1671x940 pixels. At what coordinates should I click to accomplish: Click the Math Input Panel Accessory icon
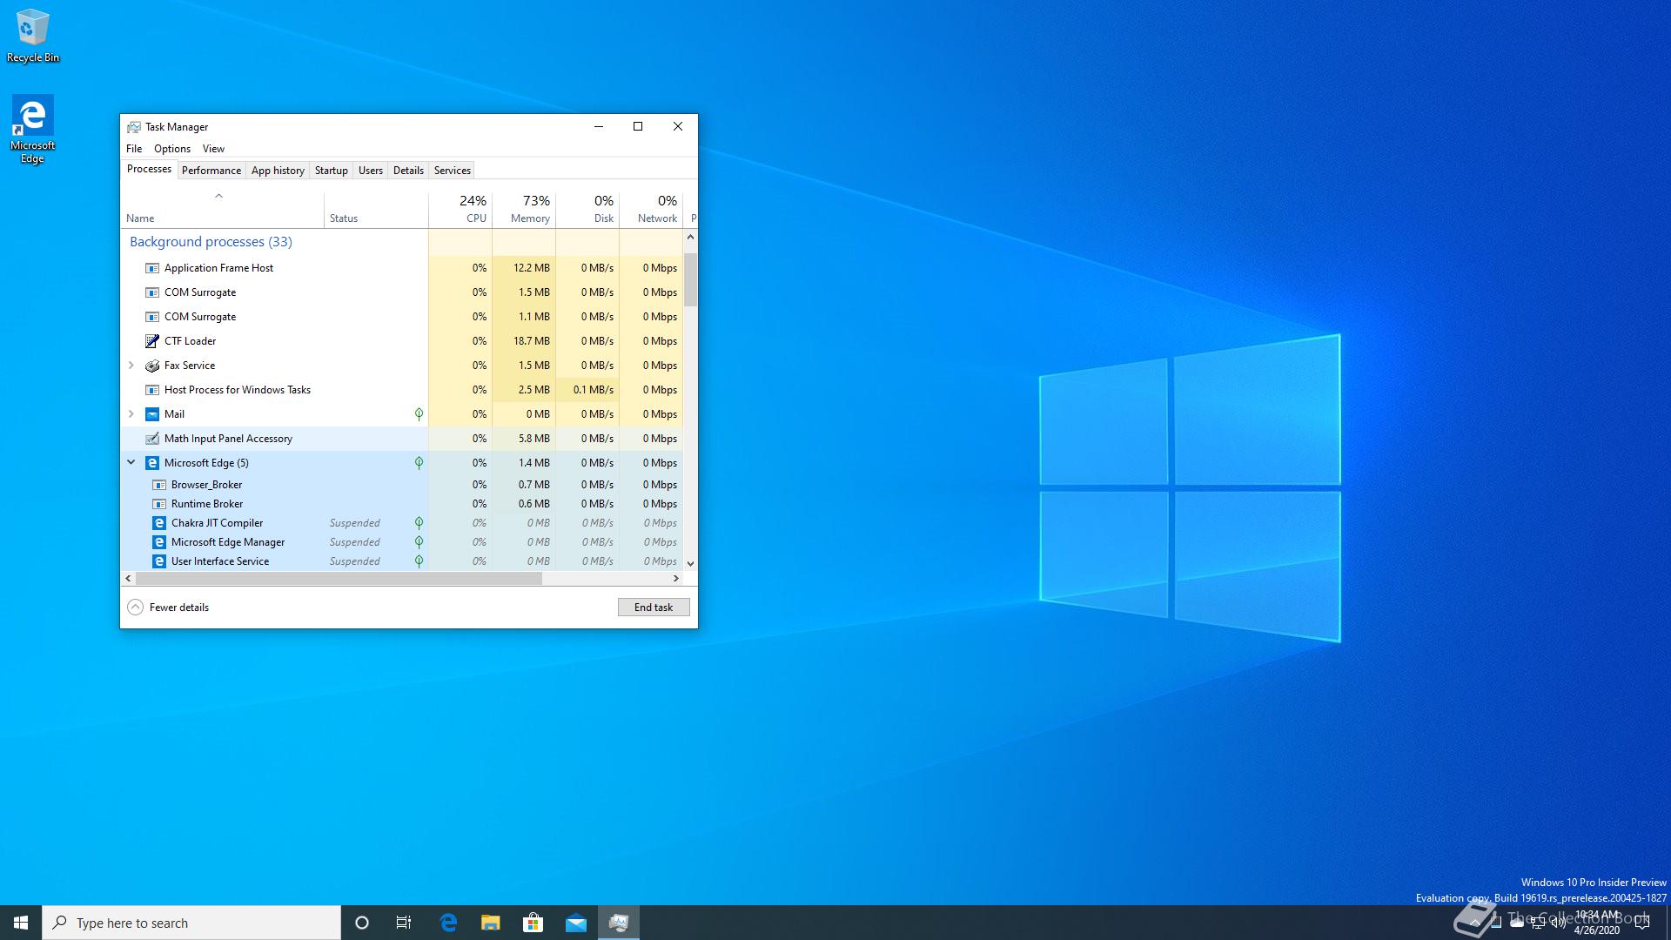152,439
